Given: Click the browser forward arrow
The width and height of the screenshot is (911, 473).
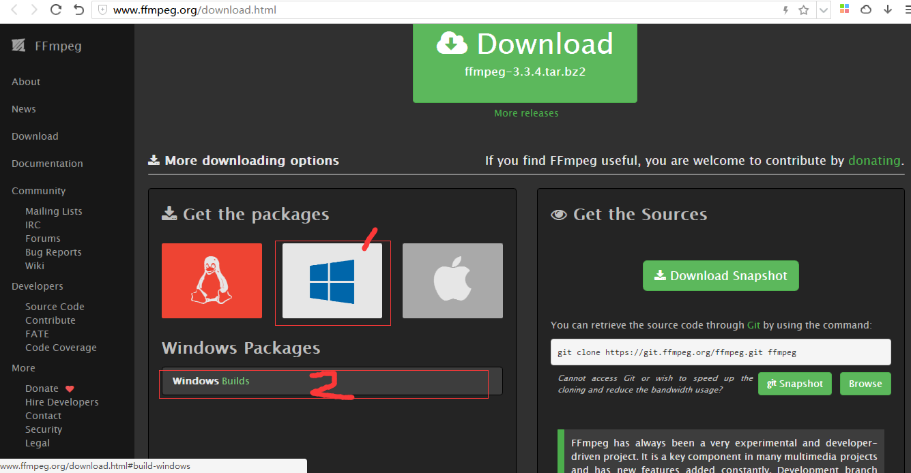Looking at the screenshot, I should [35, 10].
